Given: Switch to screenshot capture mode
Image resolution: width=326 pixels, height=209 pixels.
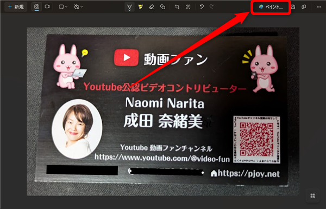Looking at the screenshot, I should coord(36,6).
